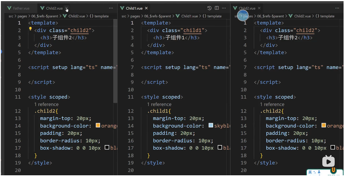Image resolution: width=345 pixels, height=177 pixels.
Task: Click line number 19 in right editor gutter
Action: tap(243, 163)
